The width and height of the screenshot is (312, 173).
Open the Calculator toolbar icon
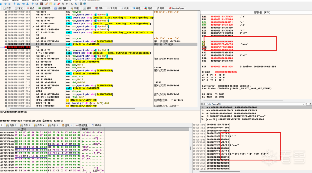tap(81, 4)
